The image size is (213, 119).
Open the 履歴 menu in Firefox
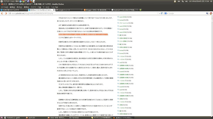pos(26,7)
